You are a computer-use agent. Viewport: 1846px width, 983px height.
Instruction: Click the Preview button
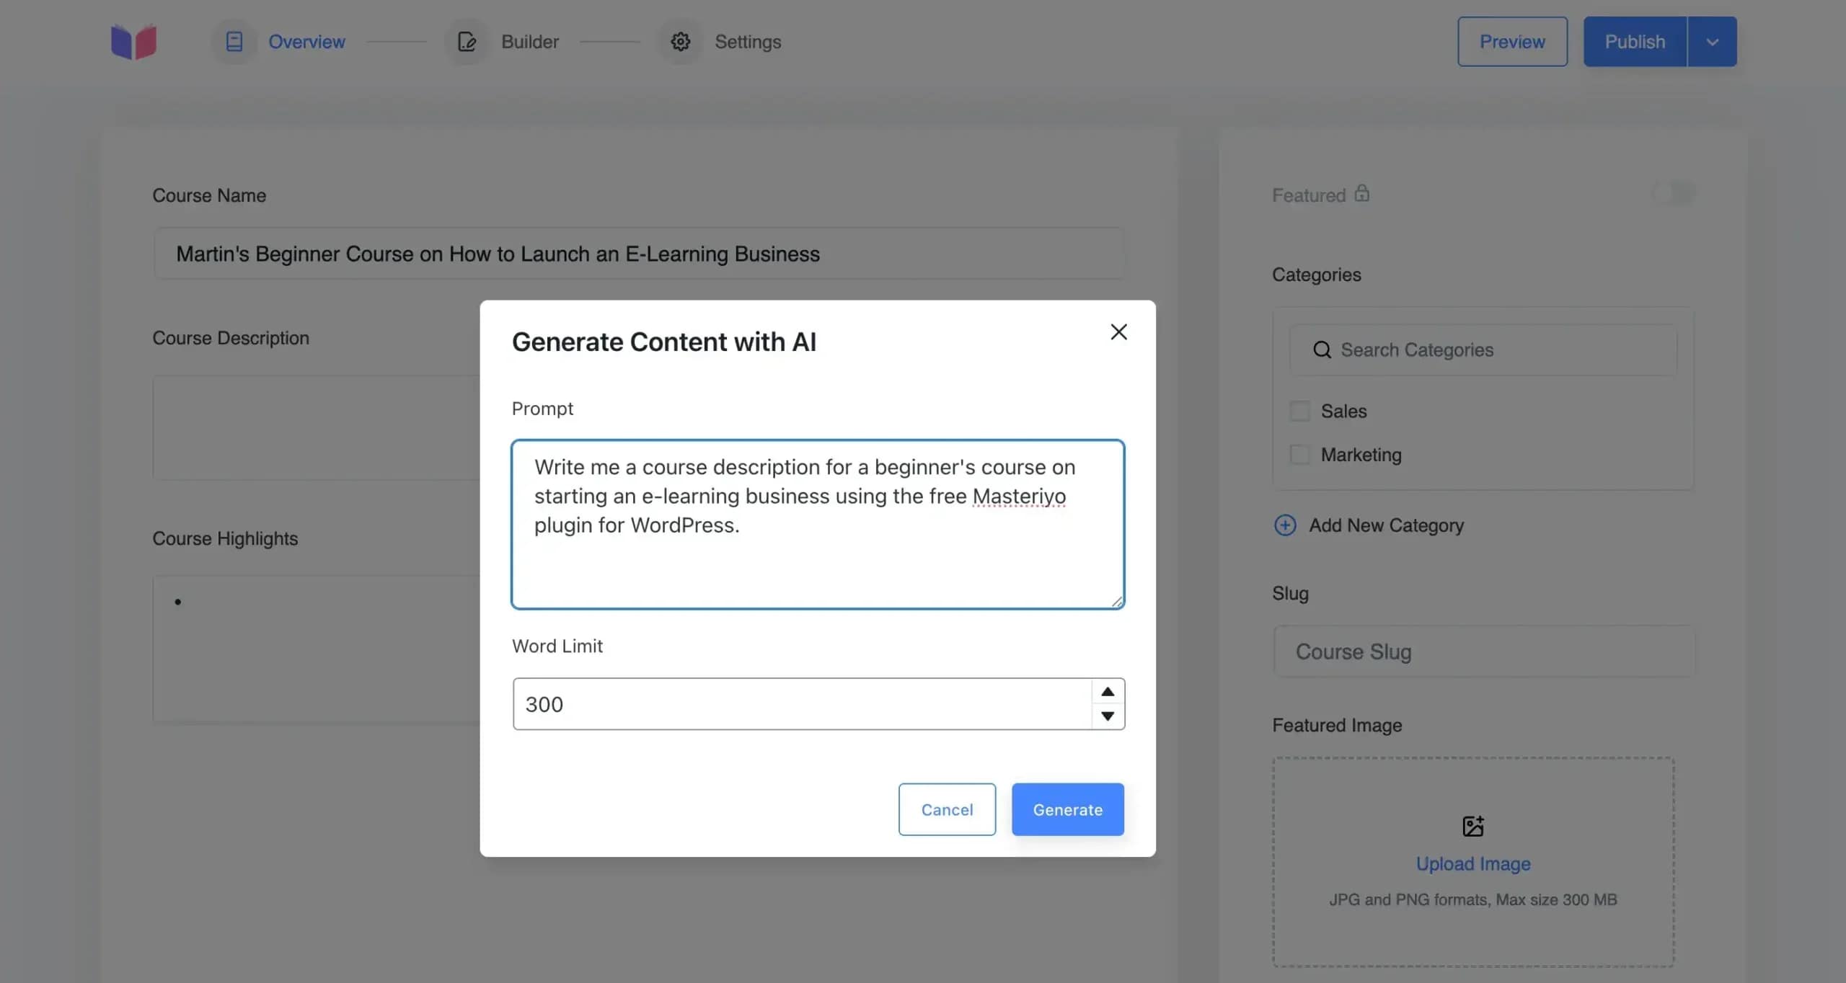[x=1512, y=42]
